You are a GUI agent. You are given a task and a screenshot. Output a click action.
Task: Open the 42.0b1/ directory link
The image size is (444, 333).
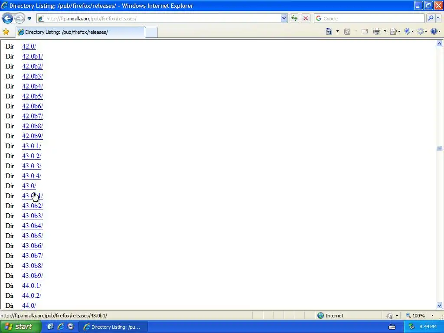click(33, 56)
